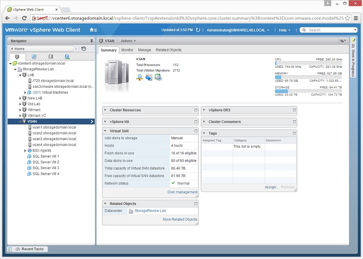
Task: Open the navigator history icon
Action: 84,49
